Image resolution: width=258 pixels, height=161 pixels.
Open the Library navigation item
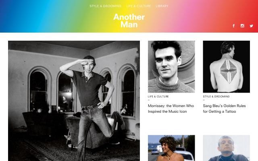point(162,6)
